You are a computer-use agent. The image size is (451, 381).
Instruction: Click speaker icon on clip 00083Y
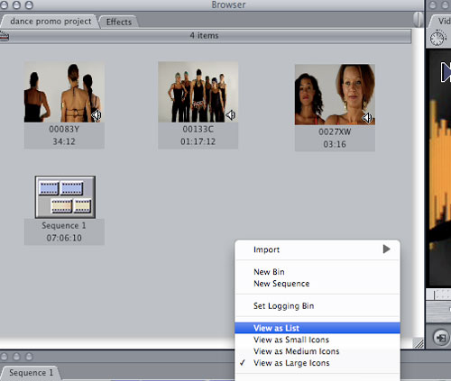tap(97, 115)
